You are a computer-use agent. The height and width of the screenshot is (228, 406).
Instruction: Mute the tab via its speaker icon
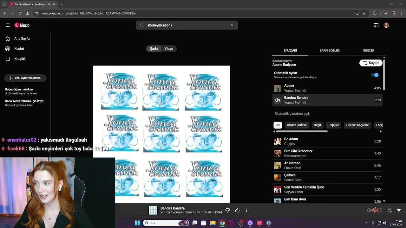coord(49,4)
